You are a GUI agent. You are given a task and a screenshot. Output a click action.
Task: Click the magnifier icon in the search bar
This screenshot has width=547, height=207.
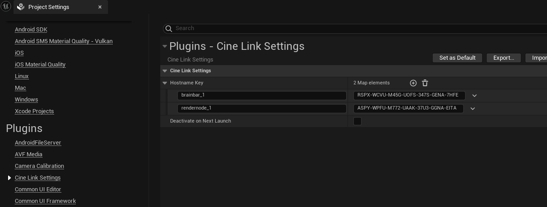pyautogui.click(x=169, y=29)
